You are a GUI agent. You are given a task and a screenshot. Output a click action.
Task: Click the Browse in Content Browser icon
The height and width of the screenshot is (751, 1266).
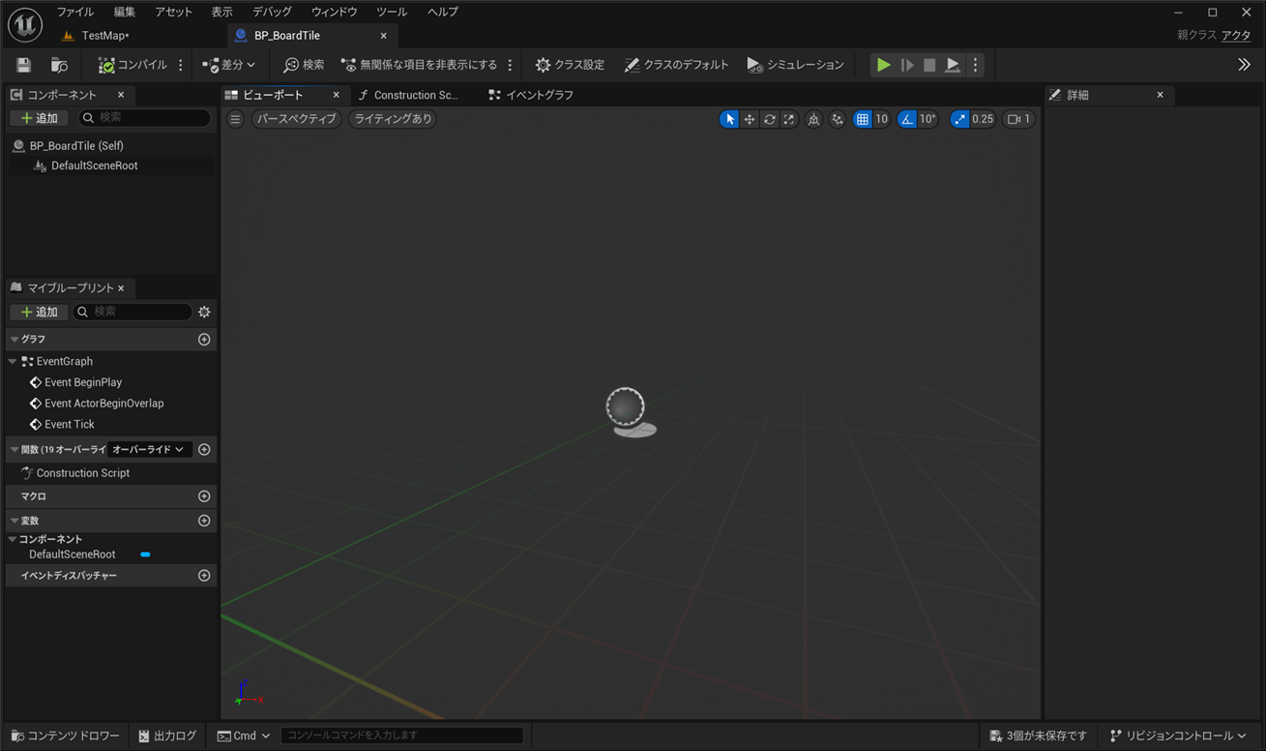[x=59, y=65]
